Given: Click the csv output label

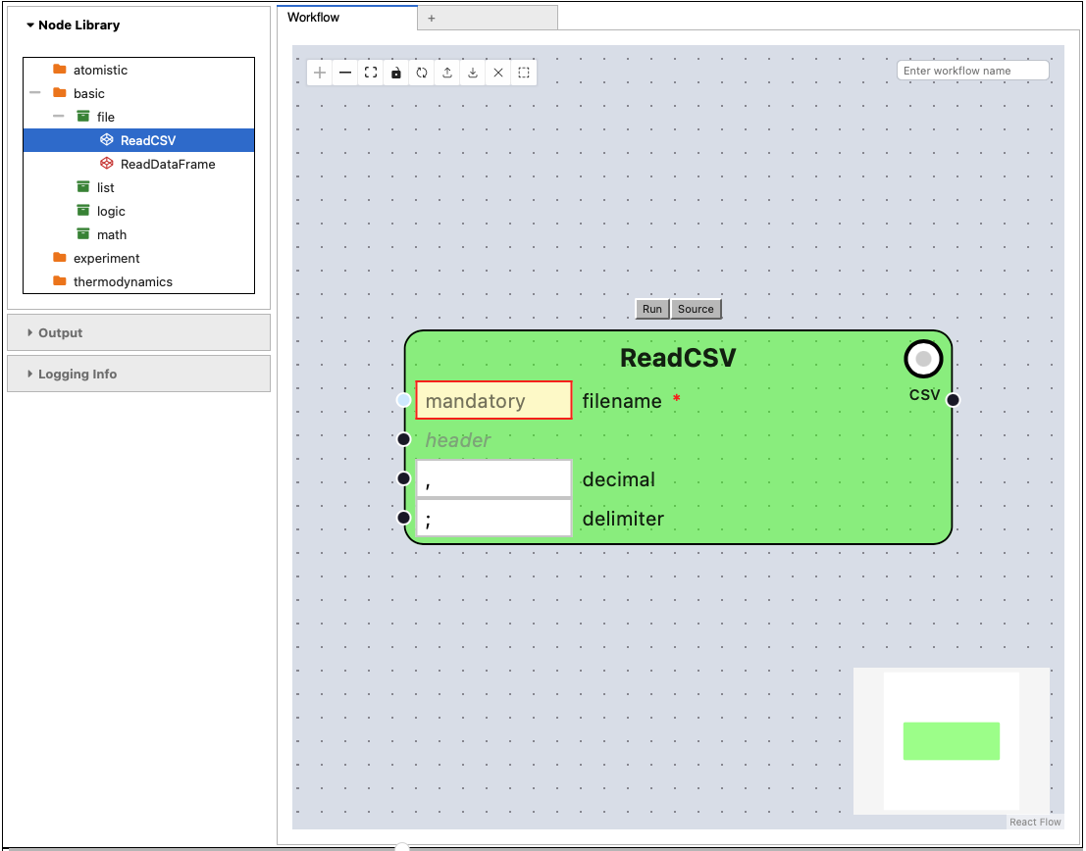Looking at the screenshot, I should [924, 394].
